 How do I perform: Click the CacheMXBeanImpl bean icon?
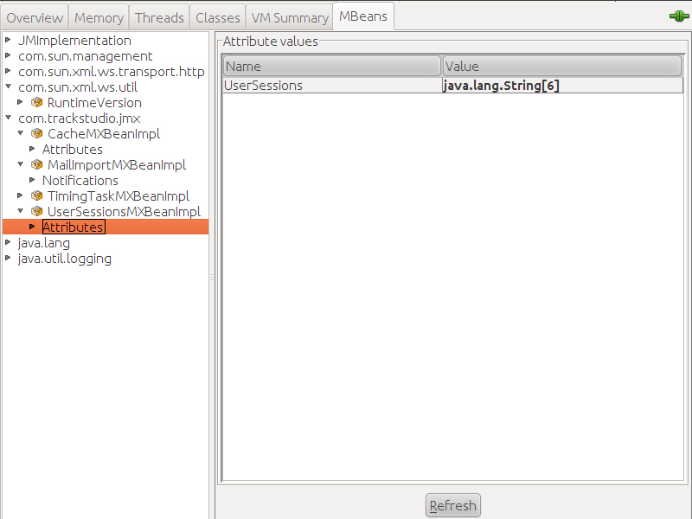(x=37, y=134)
